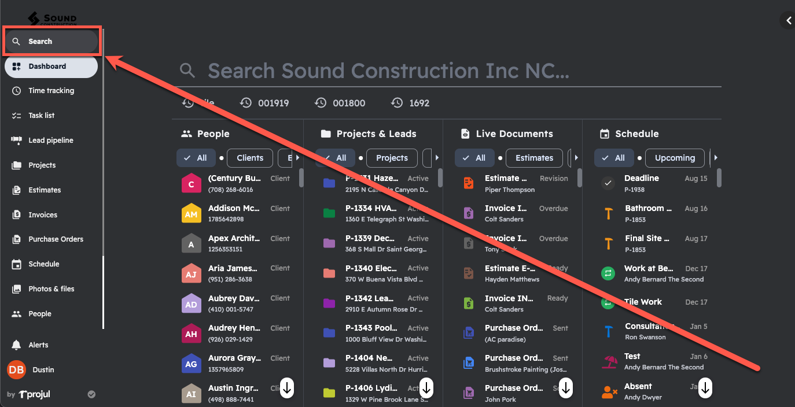Click the Invoices sidebar icon
Viewport: 795px width, 407px height.
[x=17, y=215]
